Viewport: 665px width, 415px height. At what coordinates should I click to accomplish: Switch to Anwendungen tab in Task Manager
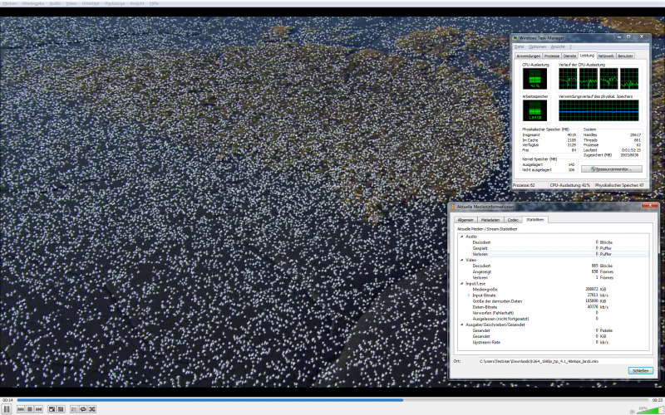[x=528, y=56]
